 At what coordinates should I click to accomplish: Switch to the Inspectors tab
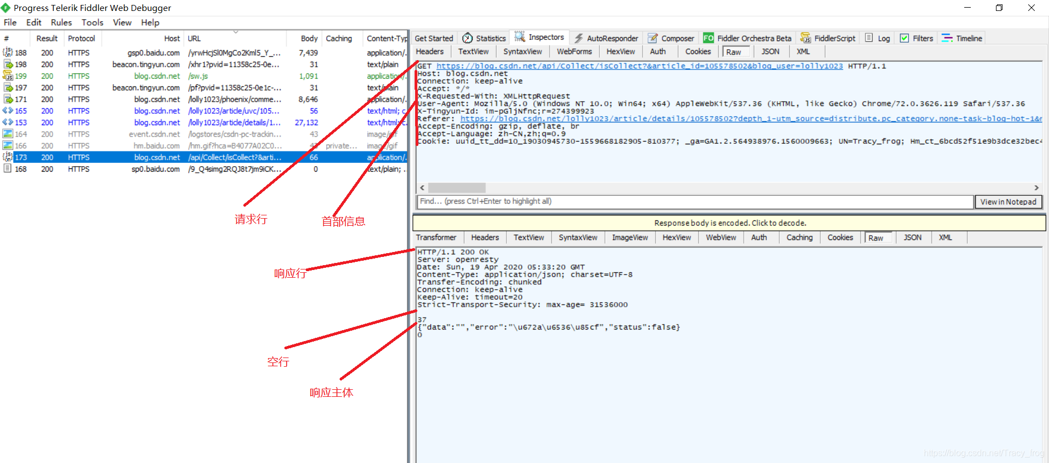point(539,37)
